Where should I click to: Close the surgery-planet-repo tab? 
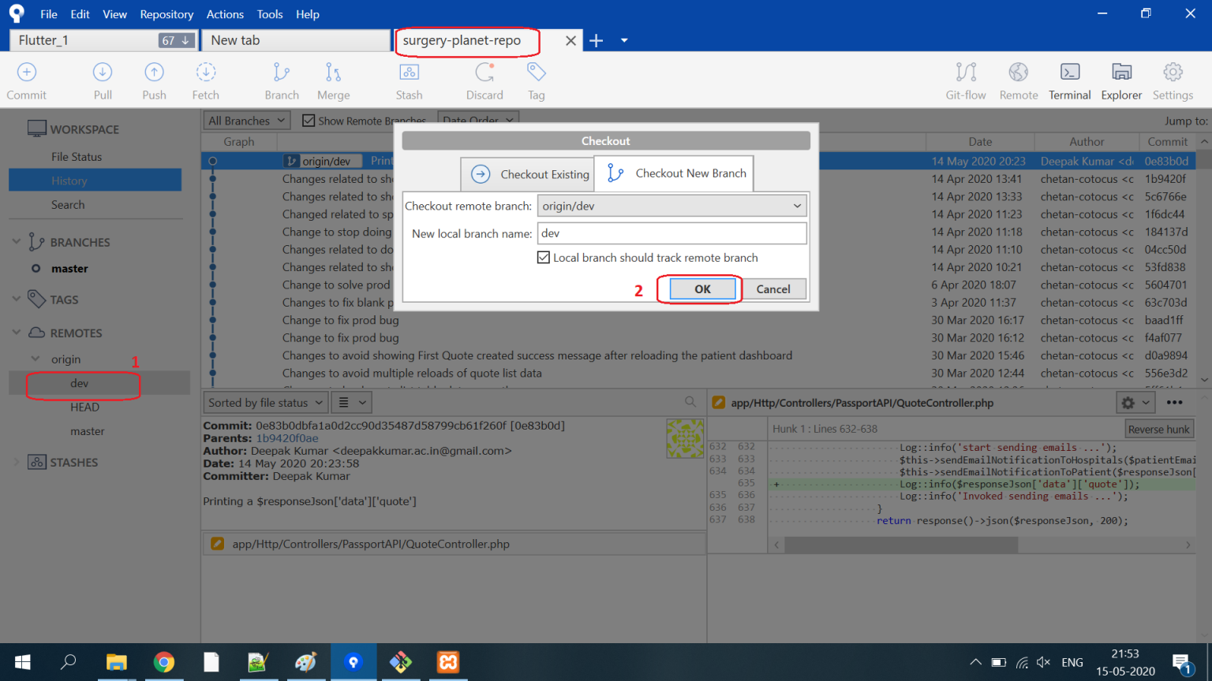pos(570,40)
